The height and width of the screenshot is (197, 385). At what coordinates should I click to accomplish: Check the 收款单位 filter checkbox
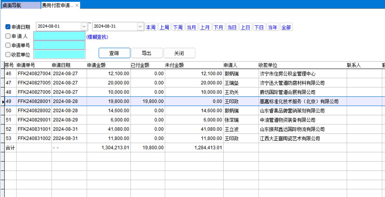coord(8,55)
